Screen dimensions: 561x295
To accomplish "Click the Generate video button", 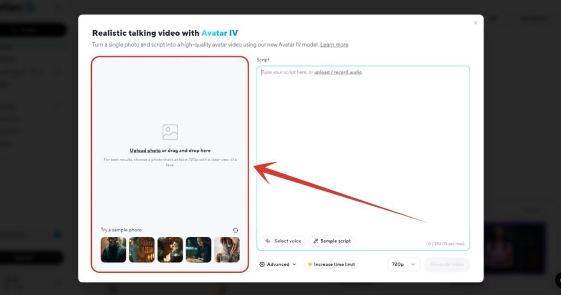I will tap(446, 264).
